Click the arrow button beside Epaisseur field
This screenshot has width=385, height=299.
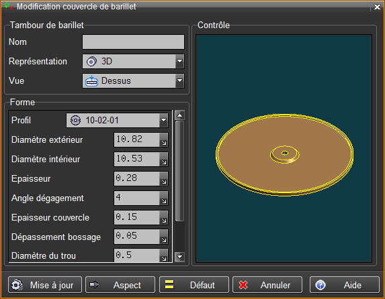(164, 179)
